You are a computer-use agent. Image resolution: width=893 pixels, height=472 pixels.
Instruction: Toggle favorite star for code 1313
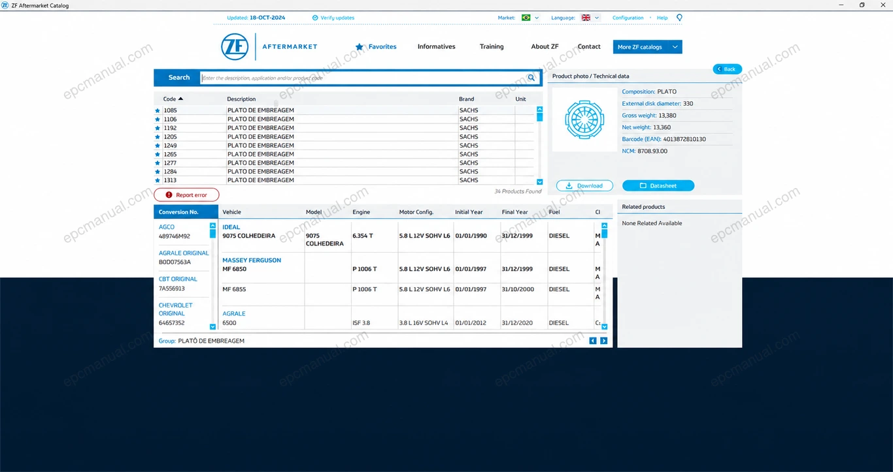(x=158, y=180)
